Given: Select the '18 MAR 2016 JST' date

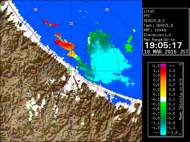Looking at the screenshot, I should [166, 52].
